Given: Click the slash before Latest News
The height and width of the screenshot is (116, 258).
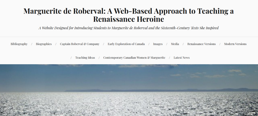Looking at the screenshot, I should pyautogui.click(x=170, y=57).
